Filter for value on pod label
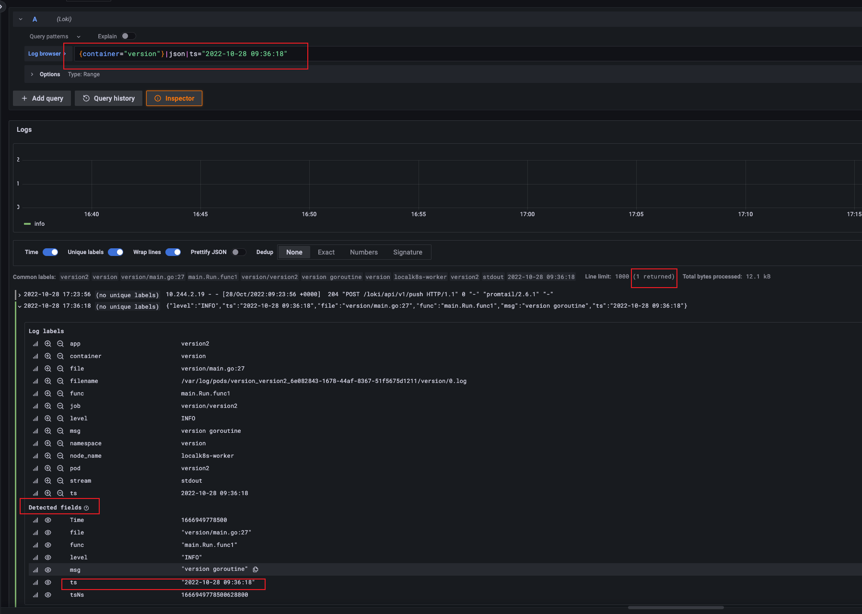 pos(48,468)
